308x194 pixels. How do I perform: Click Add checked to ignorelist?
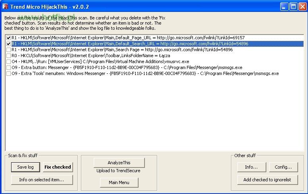click(x=267, y=180)
